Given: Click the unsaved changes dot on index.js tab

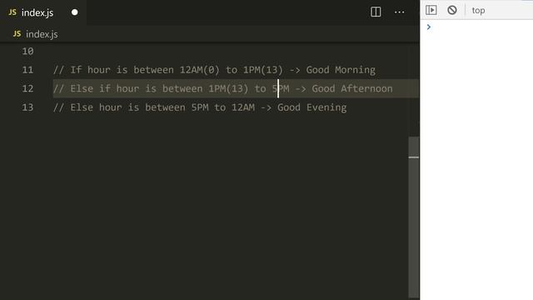Looking at the screenshot, I should pyautogui.click(x=74, y=12).
